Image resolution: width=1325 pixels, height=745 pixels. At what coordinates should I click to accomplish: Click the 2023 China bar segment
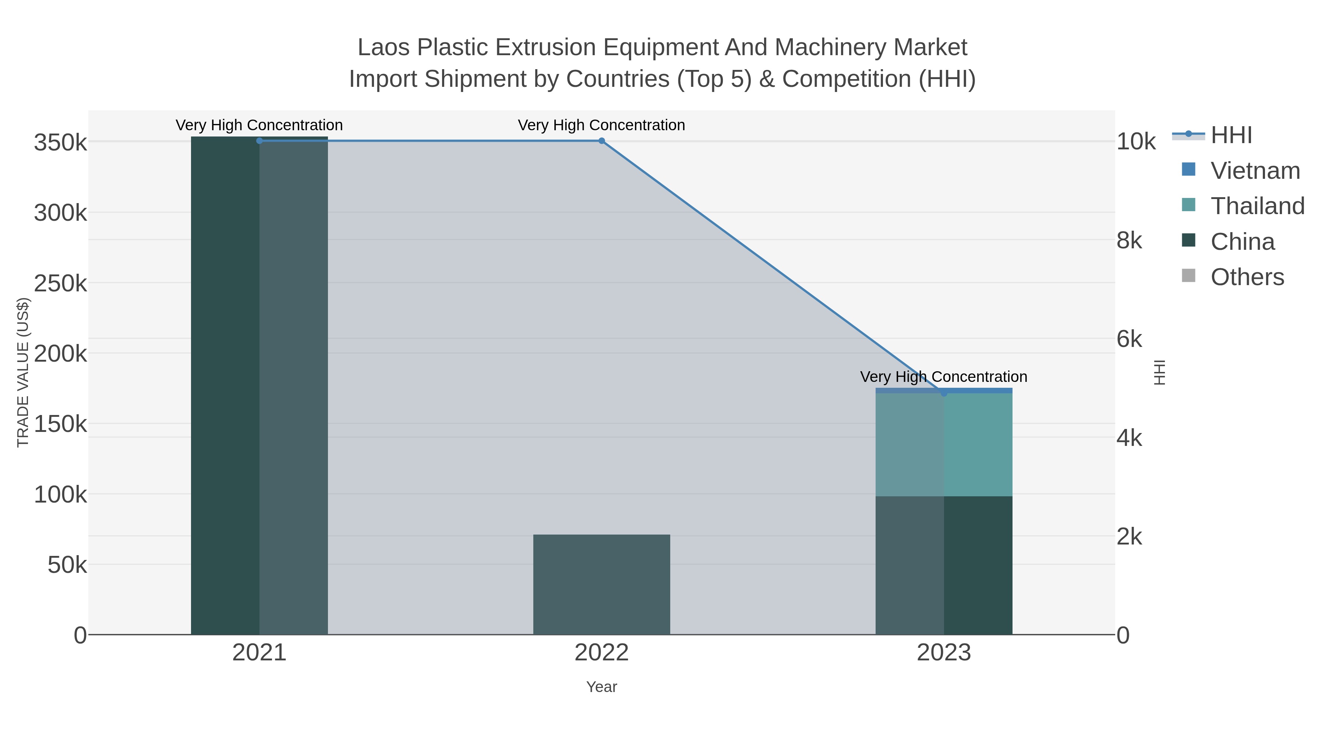tap(944, 565)
